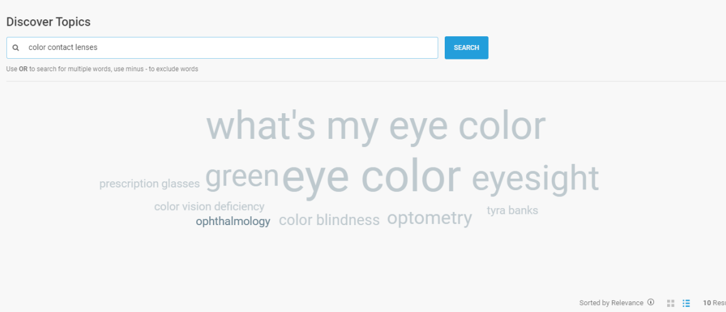The image size is (726, 312).
Task: Open the "eye color" topic
Action: coord(371,176)
